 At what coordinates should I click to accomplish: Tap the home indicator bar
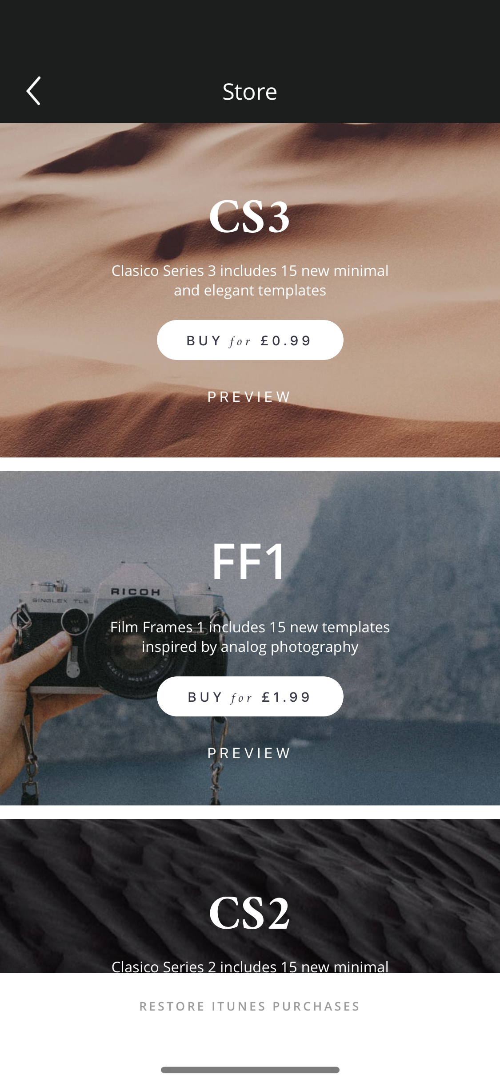coord(250,1070)
